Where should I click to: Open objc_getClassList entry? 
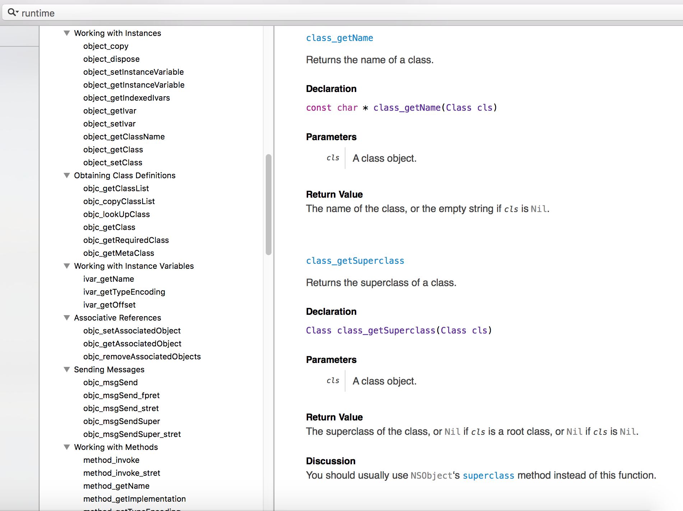click(x=116, y=189)
